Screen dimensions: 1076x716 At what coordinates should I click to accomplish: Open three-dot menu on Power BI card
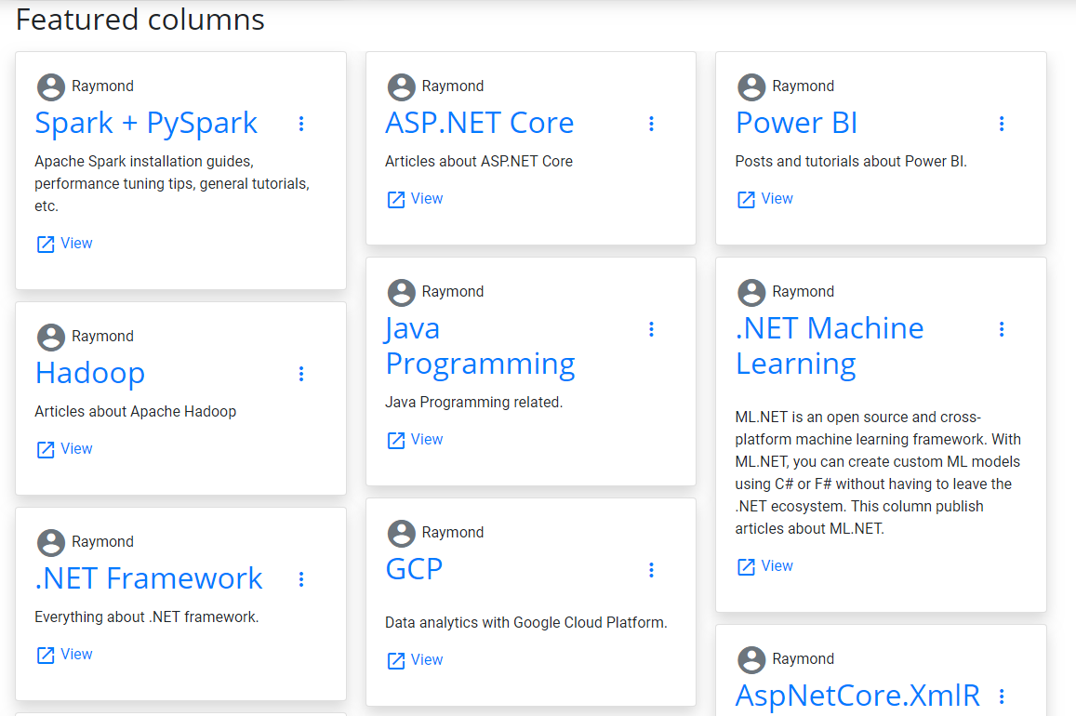point(1002,124)
